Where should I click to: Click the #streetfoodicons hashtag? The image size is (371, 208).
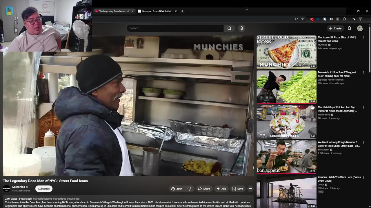pos(43,199)
